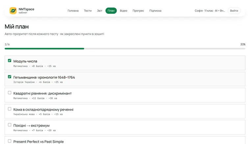Click the Модуль числа title

tap(25, 61)
